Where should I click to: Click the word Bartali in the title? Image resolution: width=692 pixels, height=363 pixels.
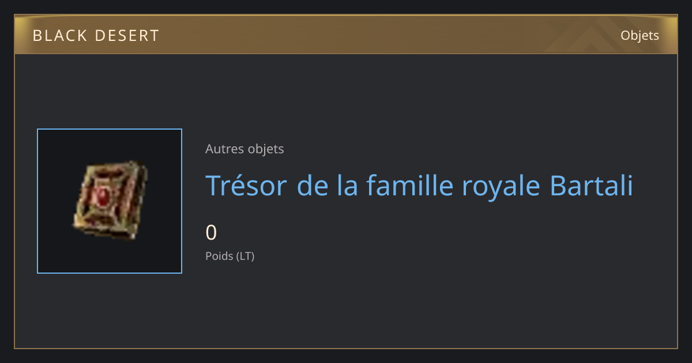pyautogui.click(x=591, y=186)
